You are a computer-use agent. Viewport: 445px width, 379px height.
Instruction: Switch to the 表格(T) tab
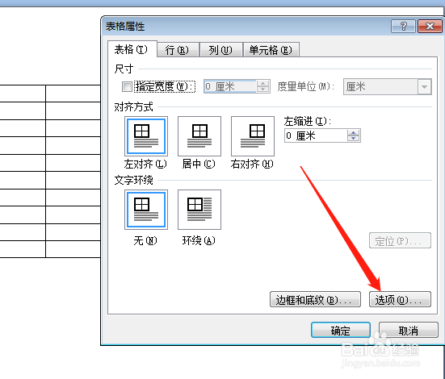pyautogui.click(x=132, y=49)
